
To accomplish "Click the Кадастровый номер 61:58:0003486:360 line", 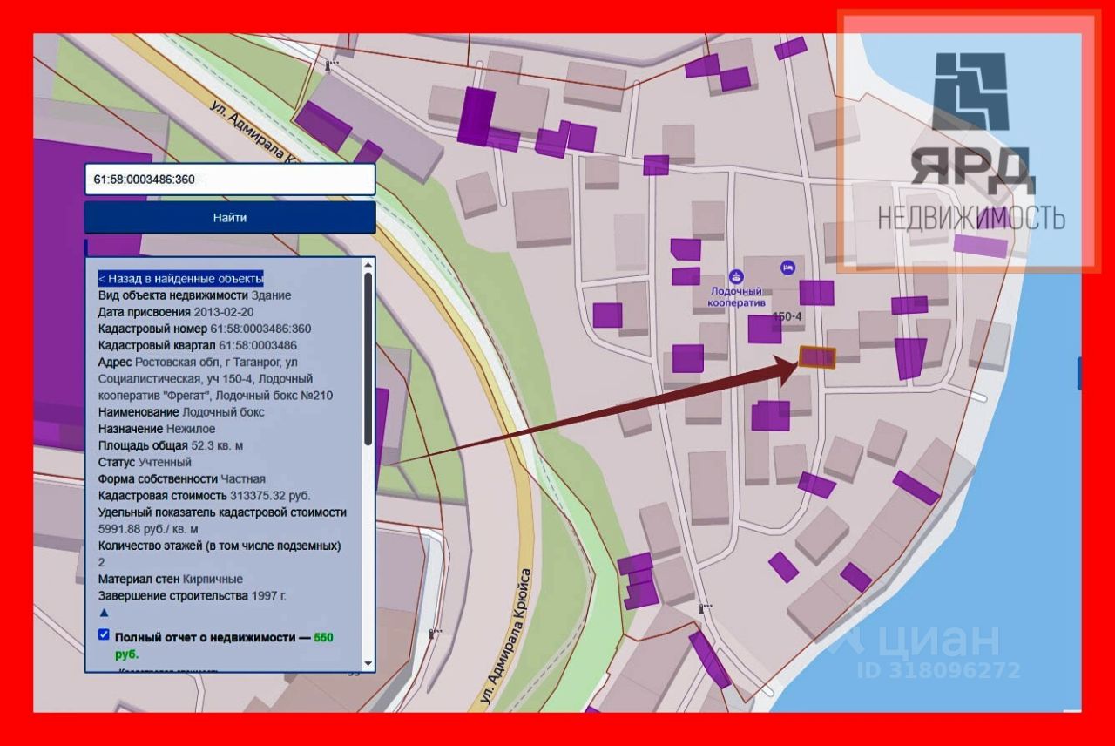I will 205,329.
